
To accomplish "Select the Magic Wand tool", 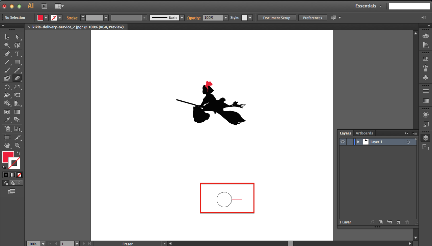I will 7,45.
